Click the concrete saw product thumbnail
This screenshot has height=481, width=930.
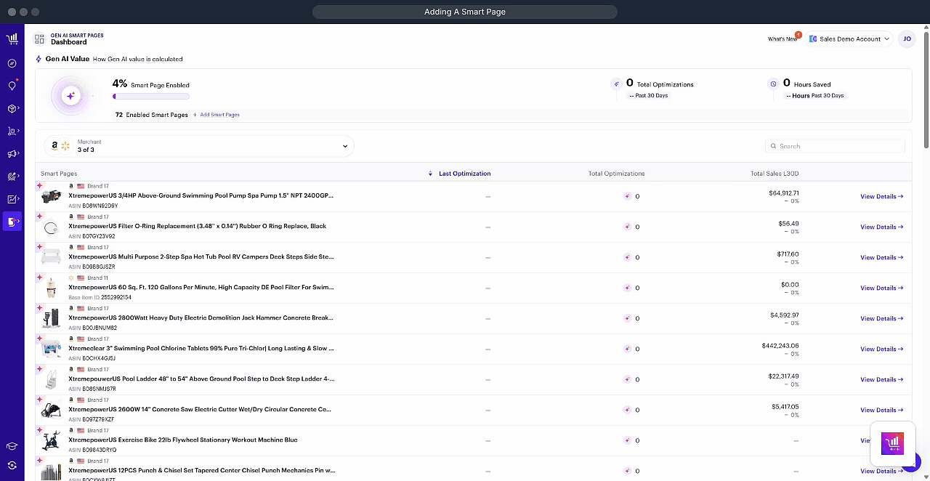(52, 411)
